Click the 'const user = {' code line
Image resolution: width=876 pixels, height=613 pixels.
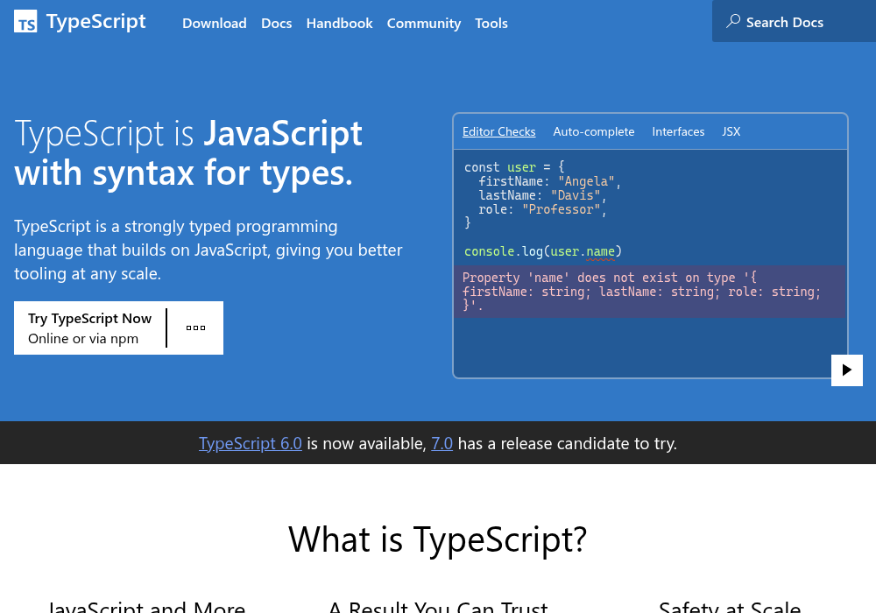514,167
